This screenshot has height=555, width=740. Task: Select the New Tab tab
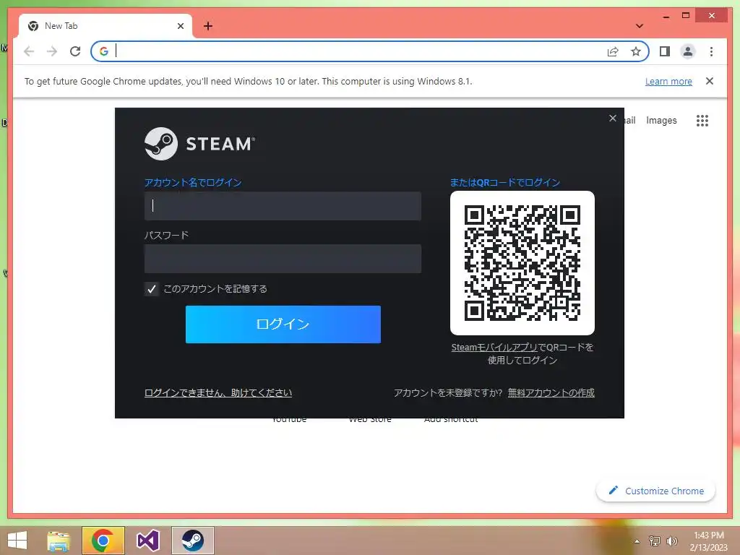(x=106, y=26)
